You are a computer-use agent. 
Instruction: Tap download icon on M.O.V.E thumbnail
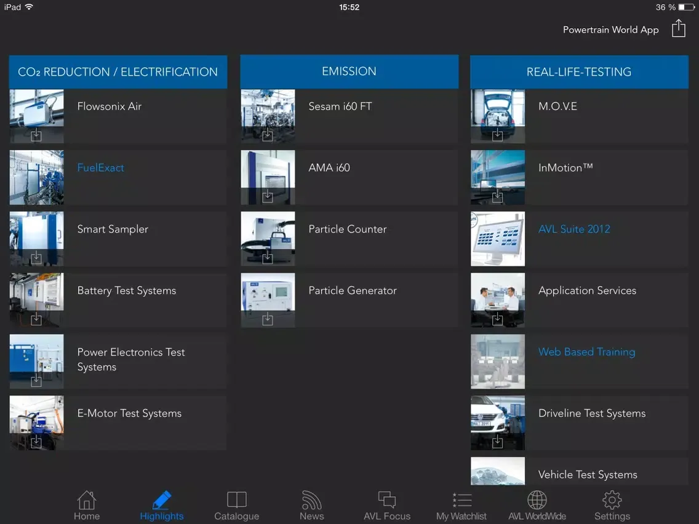[498, 135]
